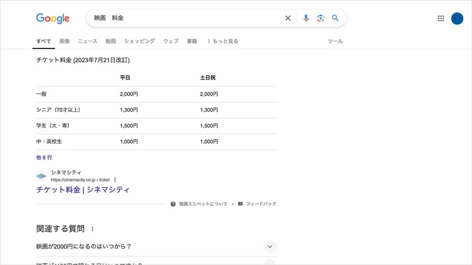Open the Google account profile avatar
The image size is (472, 265).
pos(457,18)
